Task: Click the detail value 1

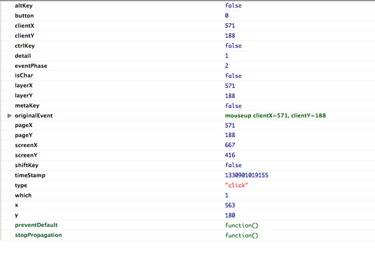Action: click(x=227, y=56)
